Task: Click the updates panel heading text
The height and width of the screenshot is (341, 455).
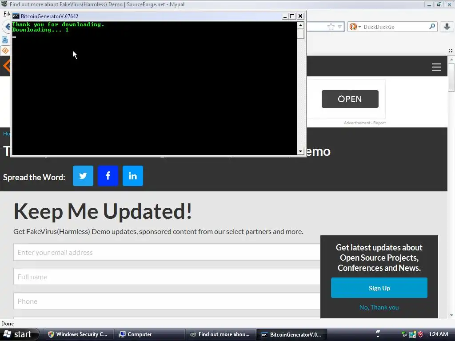Action: click(379, 258)
